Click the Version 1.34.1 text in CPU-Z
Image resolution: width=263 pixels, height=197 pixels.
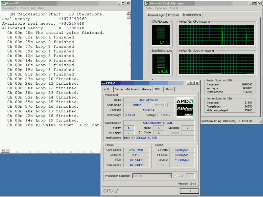(187, 184)
